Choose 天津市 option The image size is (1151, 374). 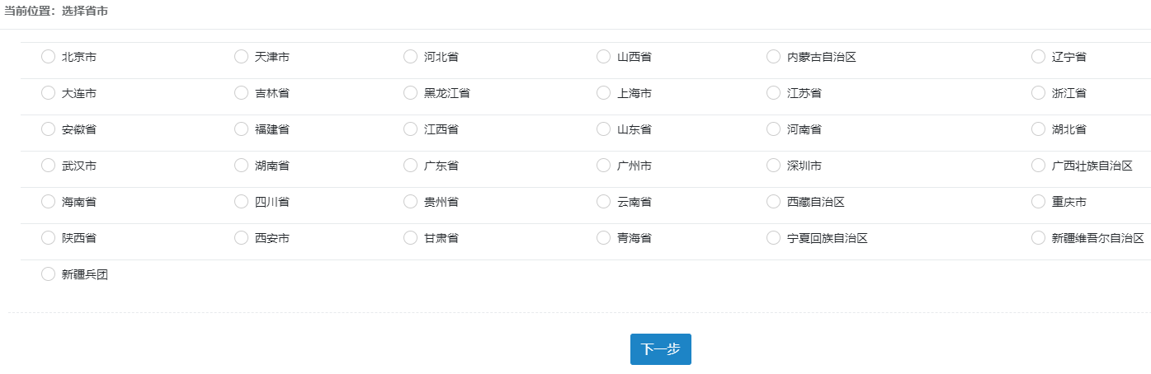[241, 57]
